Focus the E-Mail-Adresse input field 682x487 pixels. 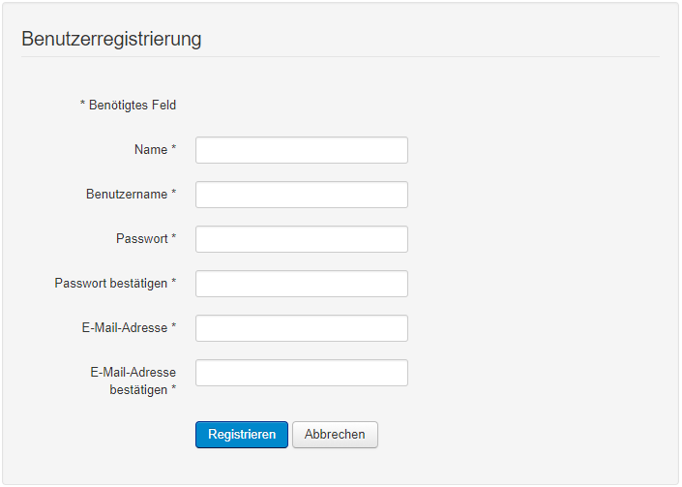pos(301,328)
